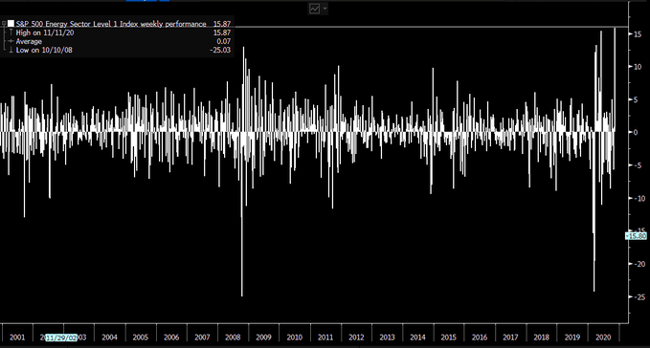
Task: Click the -25.03 low value in legend
Action: click(220, 50)
